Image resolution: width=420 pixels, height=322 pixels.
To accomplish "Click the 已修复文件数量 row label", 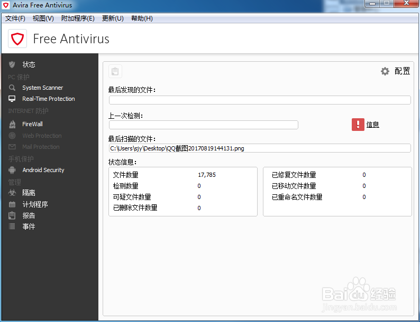I will (294, 175).
